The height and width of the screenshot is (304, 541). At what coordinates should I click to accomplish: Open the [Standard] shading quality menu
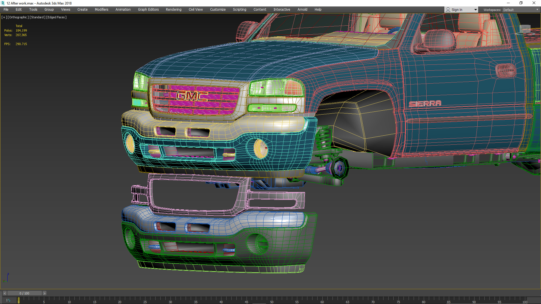[37, 17]
